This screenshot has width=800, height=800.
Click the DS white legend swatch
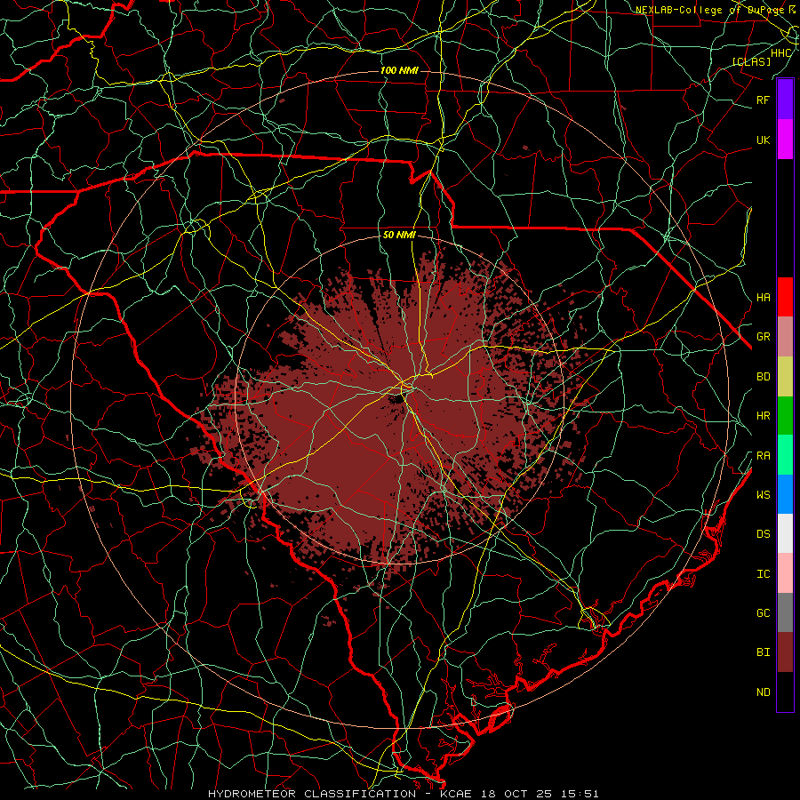point(785,533)
